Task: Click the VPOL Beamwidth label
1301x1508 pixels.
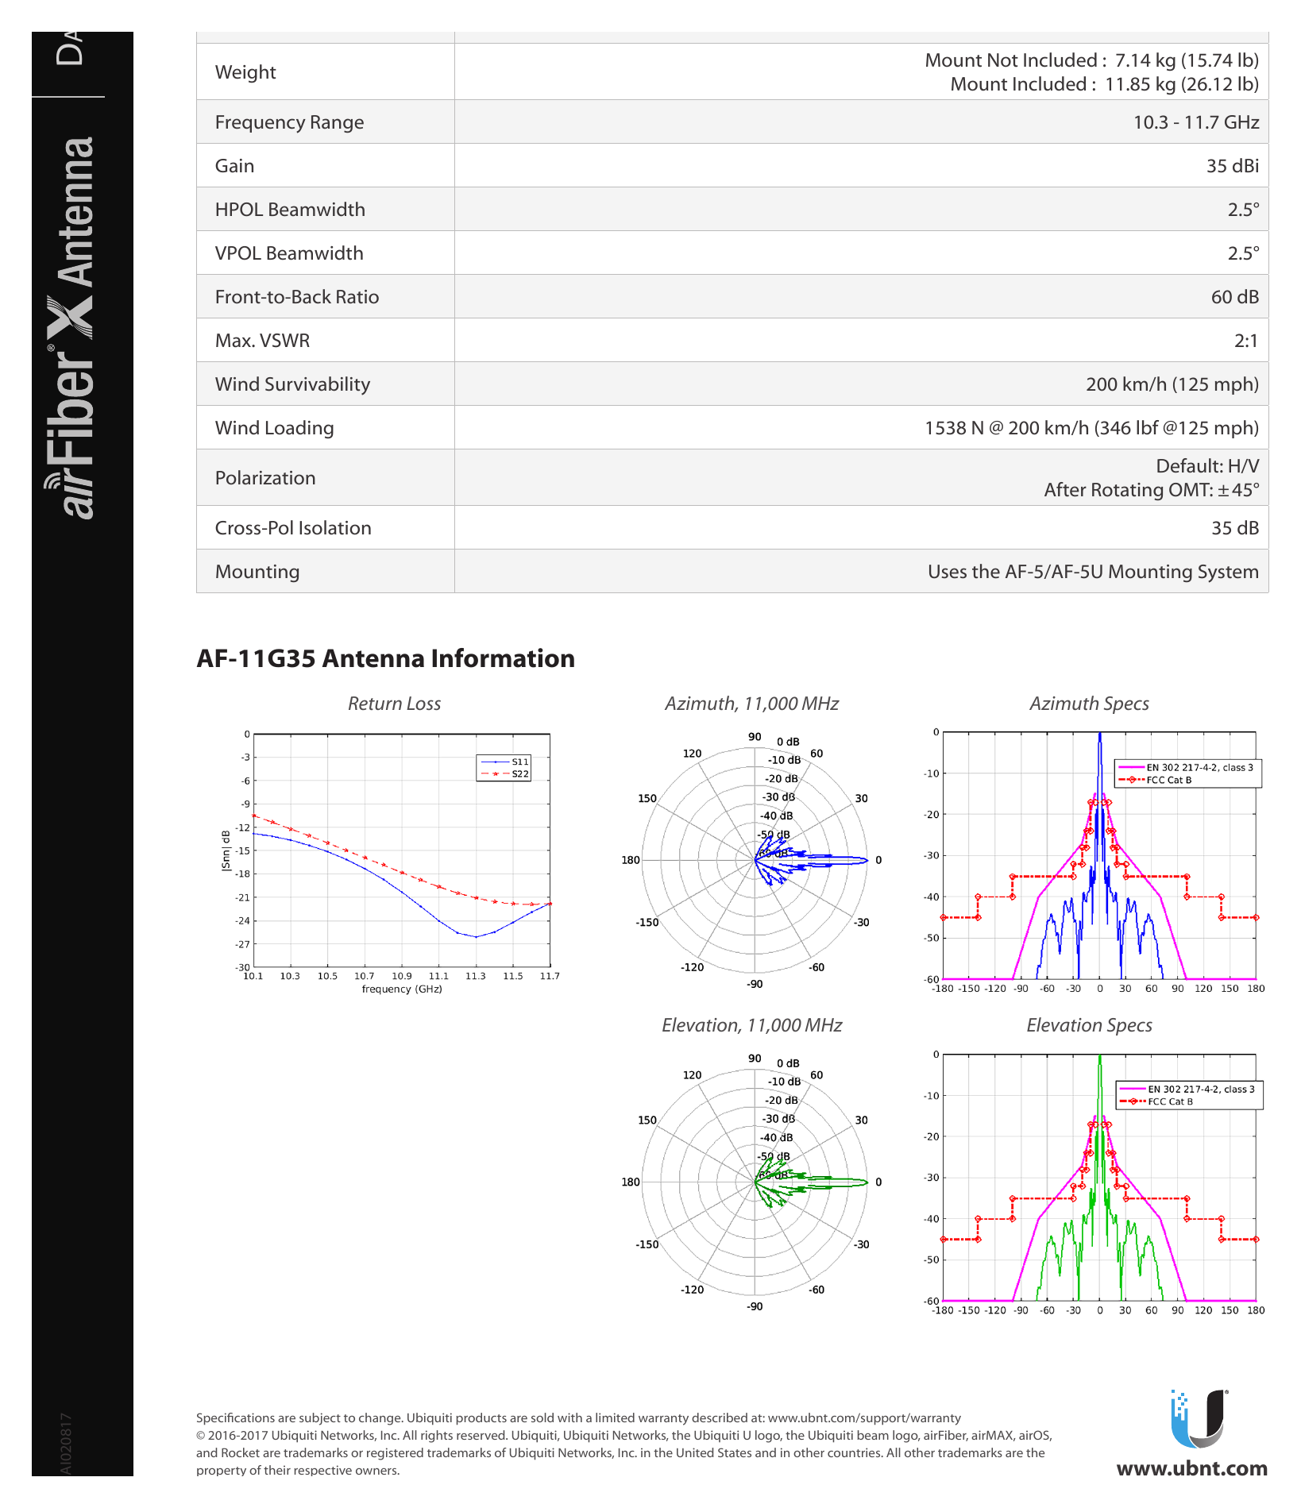Action: click(289, 253)
